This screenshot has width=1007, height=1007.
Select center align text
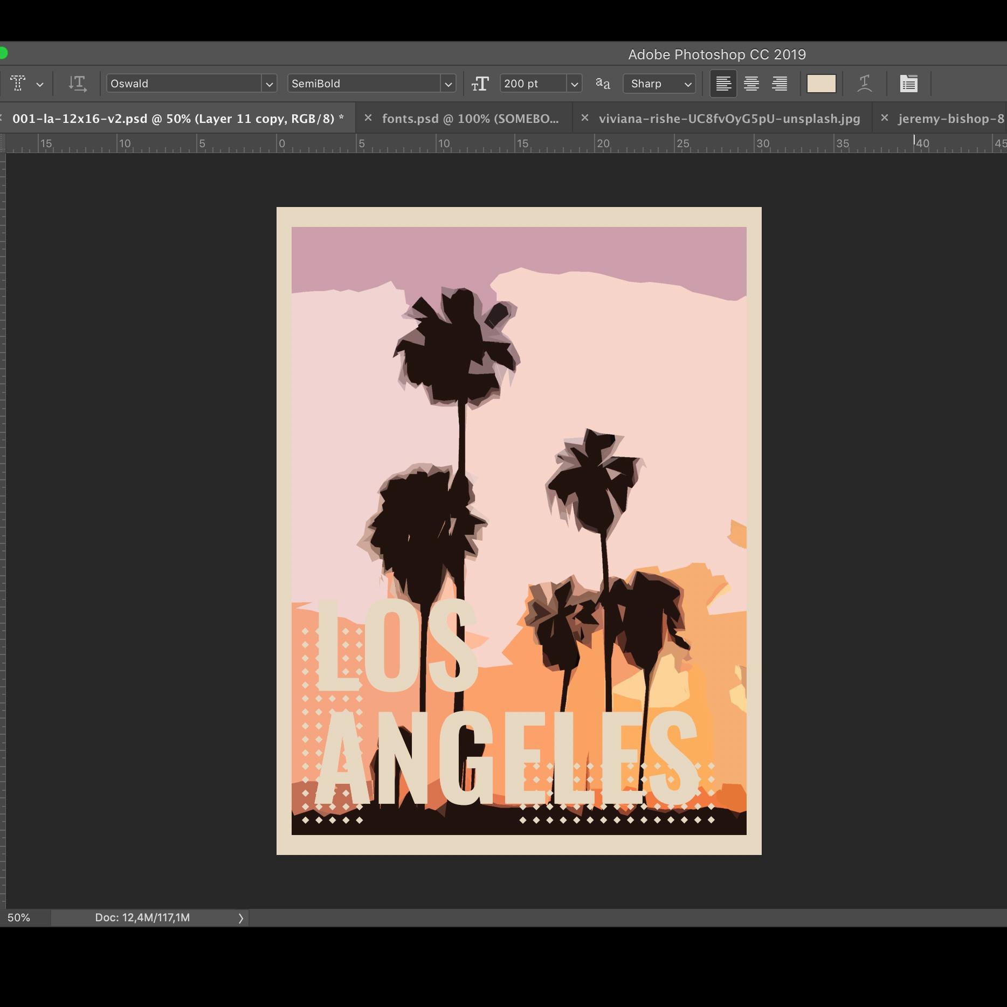point(751,84)
